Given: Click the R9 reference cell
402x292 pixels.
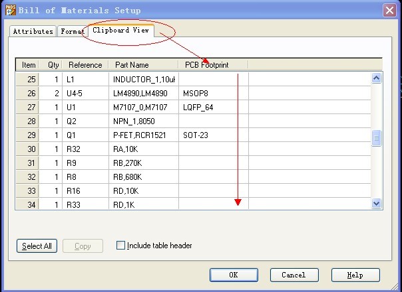Looking at the screenshot, I should (86, 163).
